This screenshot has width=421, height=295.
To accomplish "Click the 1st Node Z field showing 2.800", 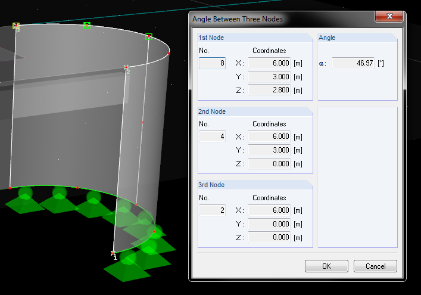I will coord(269,90).
